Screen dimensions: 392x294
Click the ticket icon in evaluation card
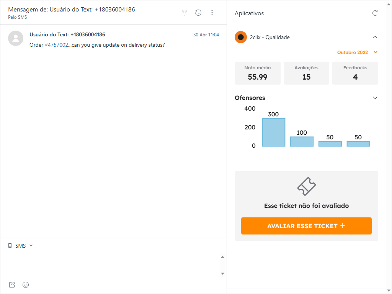tap(307, 186)
